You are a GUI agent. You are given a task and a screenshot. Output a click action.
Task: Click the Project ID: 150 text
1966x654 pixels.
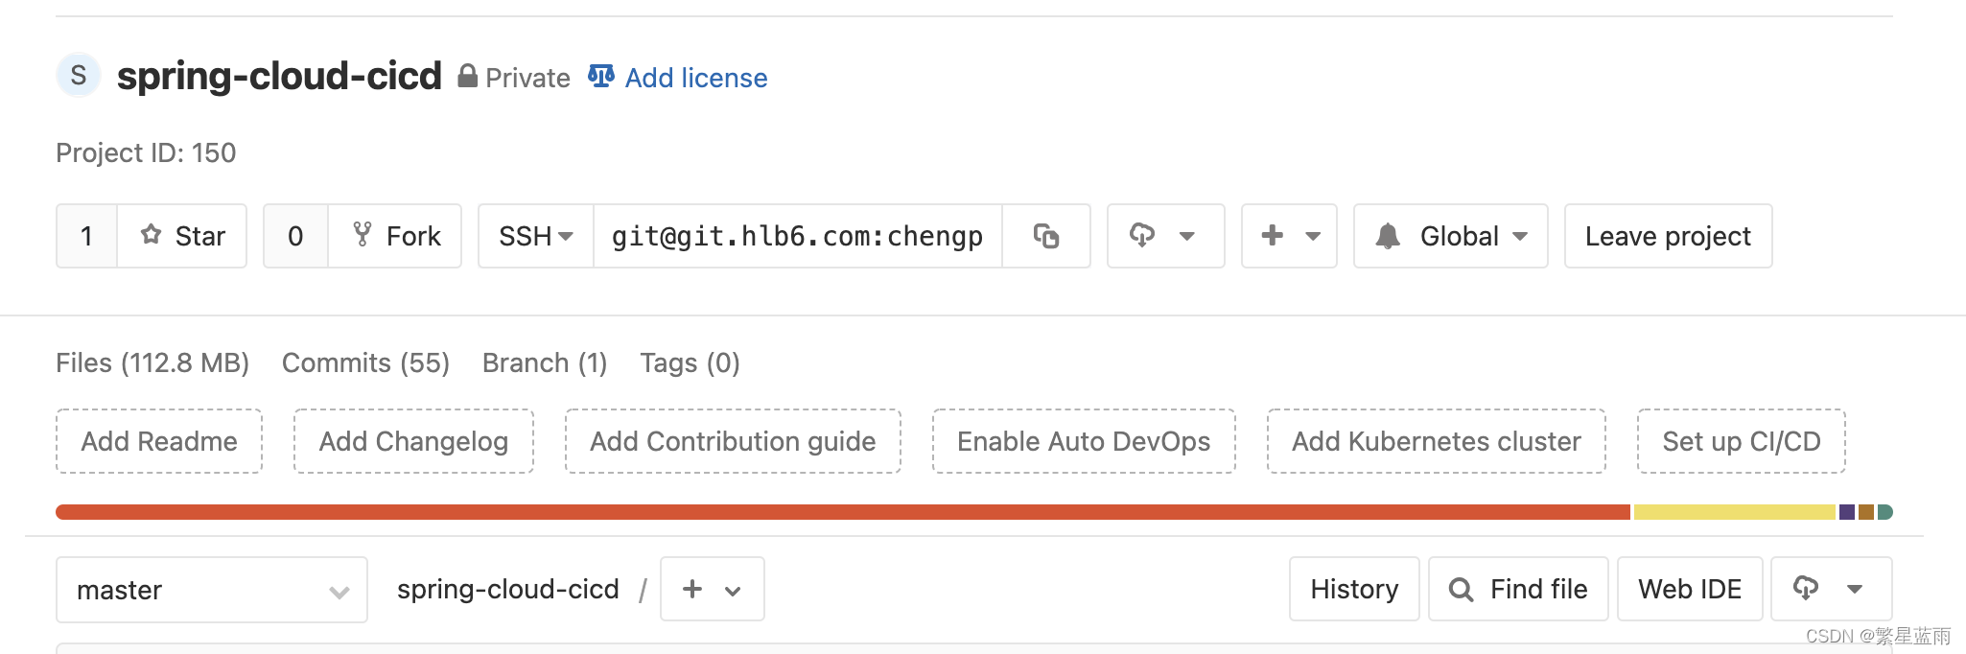(x=146, y=152)
